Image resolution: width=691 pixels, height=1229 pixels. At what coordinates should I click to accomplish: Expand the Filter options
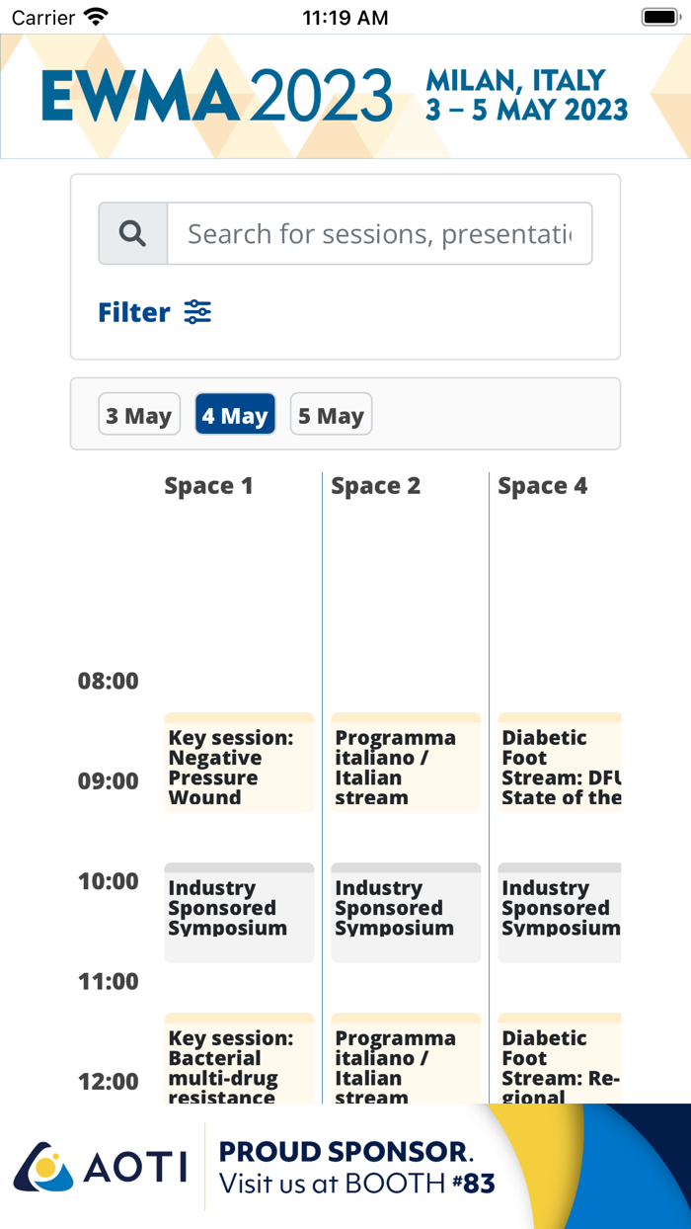(135, 312)
